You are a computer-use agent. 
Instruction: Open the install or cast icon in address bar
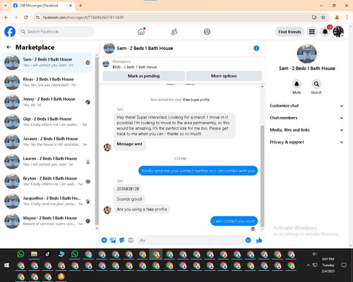(314, 17)
